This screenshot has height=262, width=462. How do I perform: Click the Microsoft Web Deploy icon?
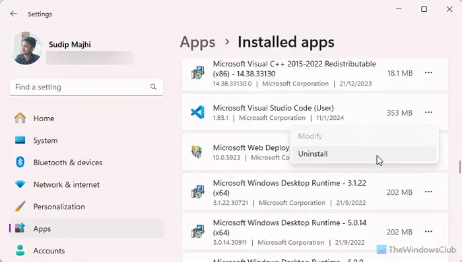pyautogui.click(x=197, y=152)
